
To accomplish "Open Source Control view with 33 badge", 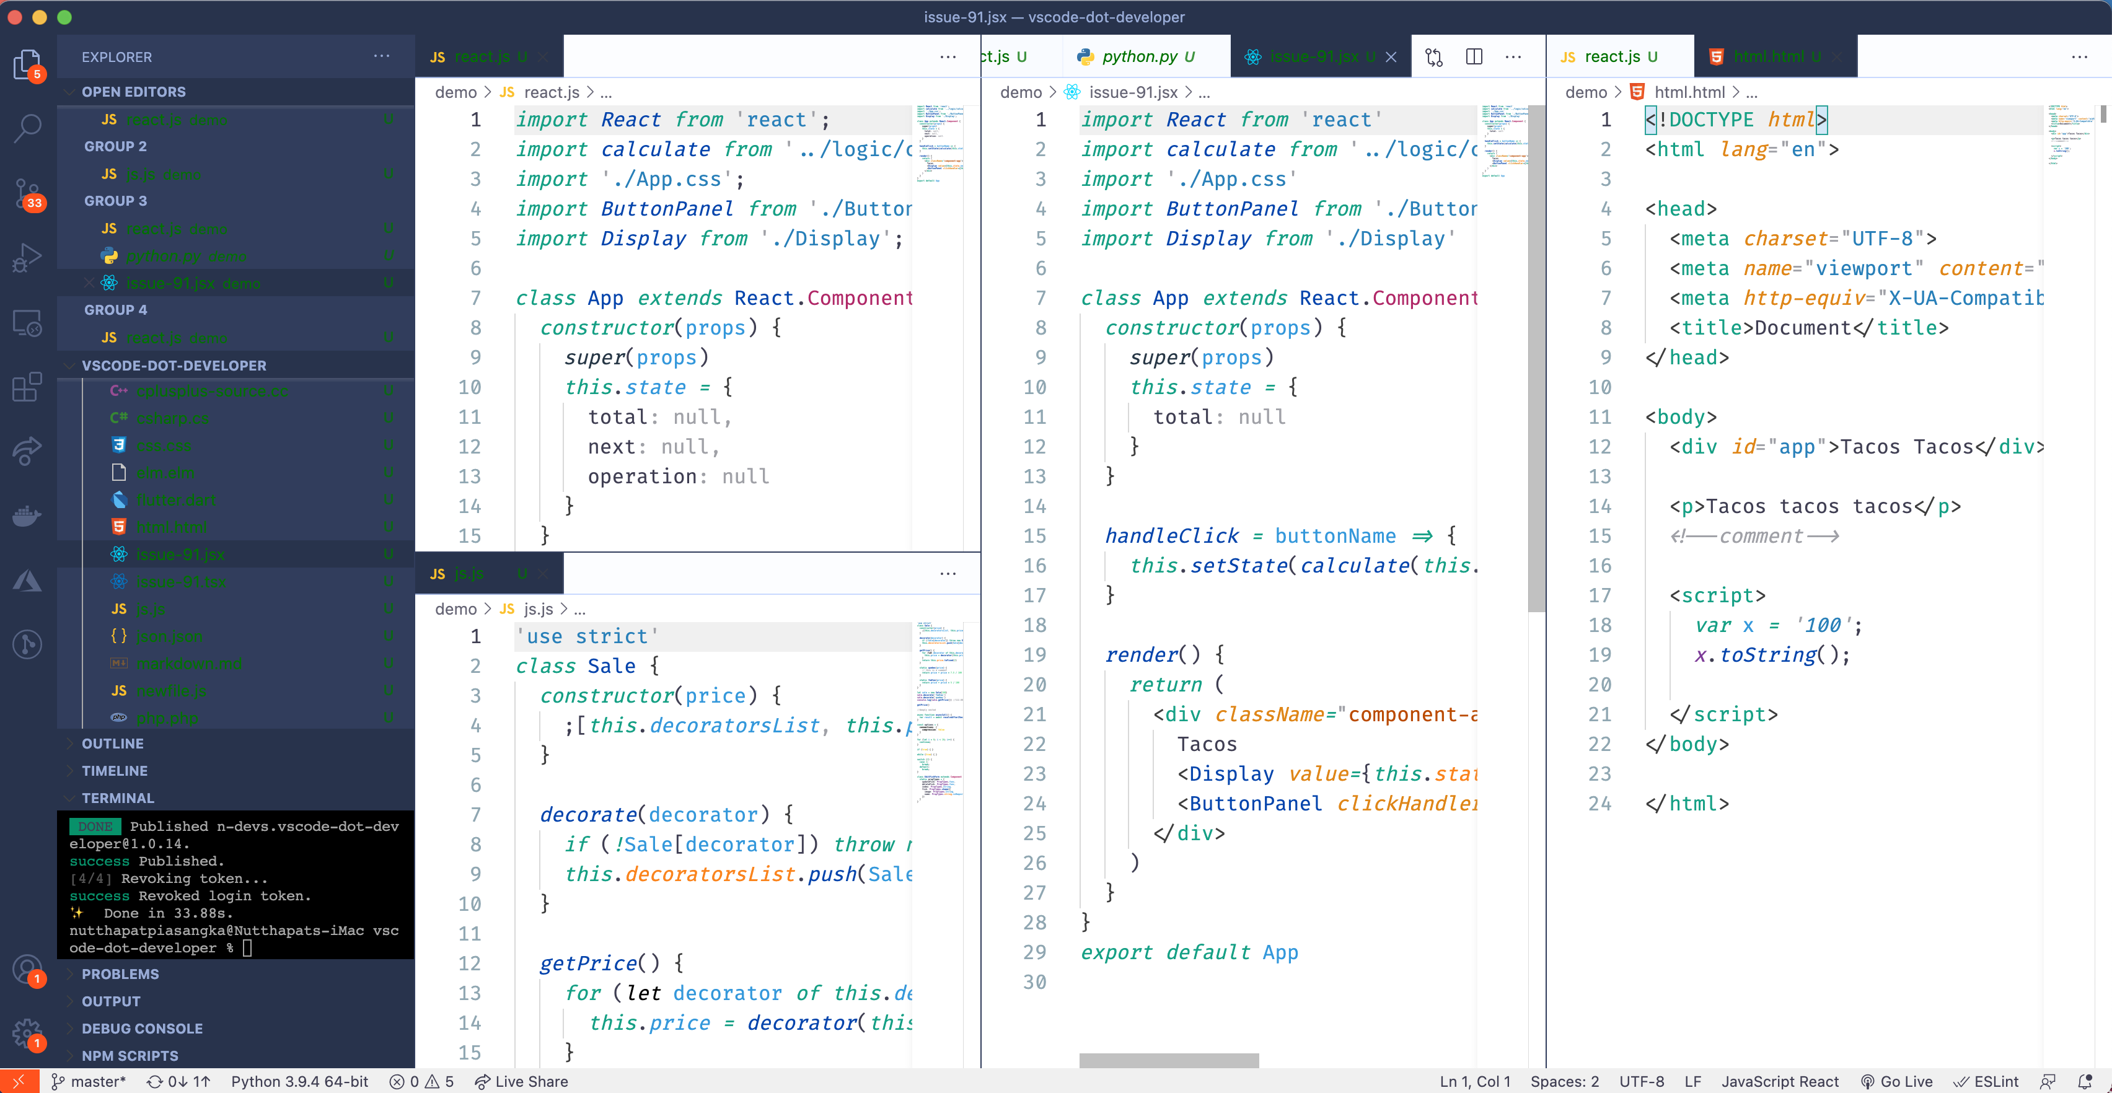I will coord(27,193).
